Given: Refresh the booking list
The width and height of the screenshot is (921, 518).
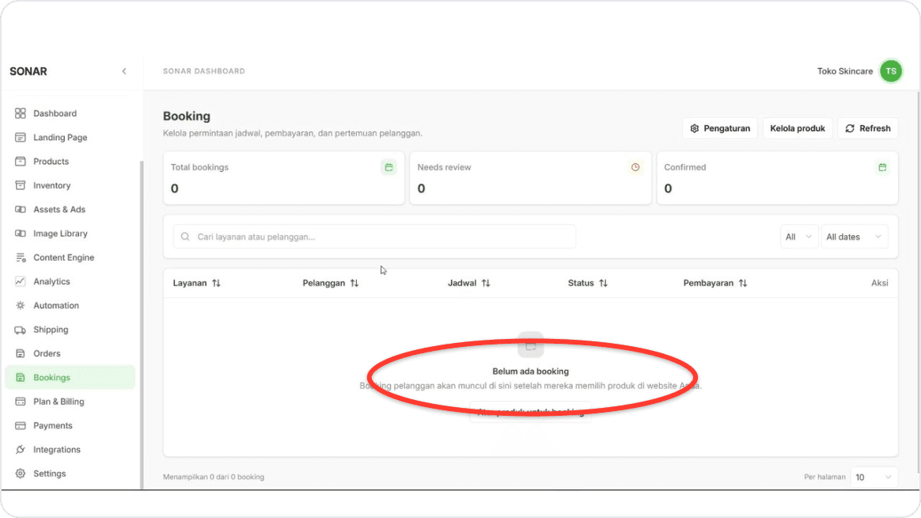Looking at the screenshot, I should coord(867,128).
